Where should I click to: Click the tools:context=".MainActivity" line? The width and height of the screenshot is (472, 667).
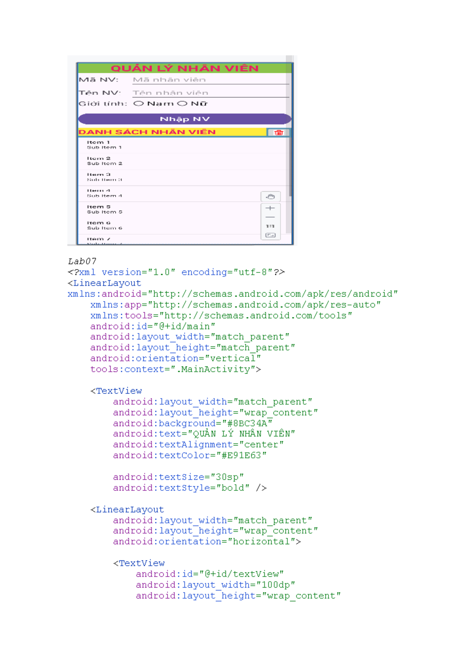(175, 370)
